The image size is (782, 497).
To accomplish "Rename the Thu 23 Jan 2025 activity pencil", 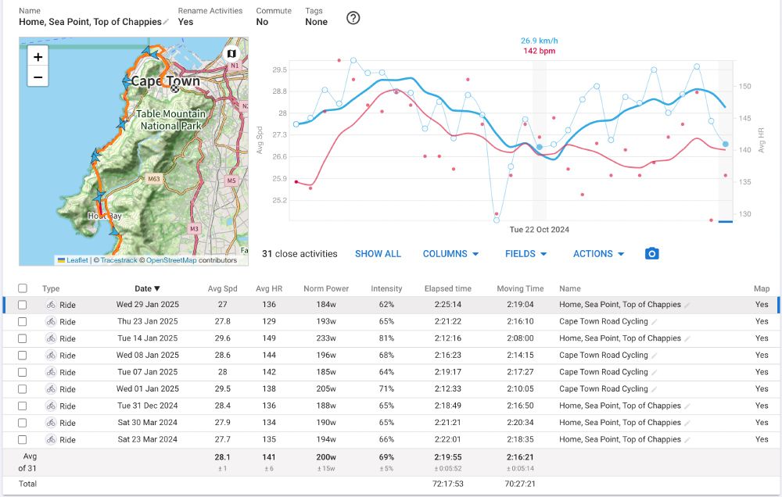I will point(655,322).
